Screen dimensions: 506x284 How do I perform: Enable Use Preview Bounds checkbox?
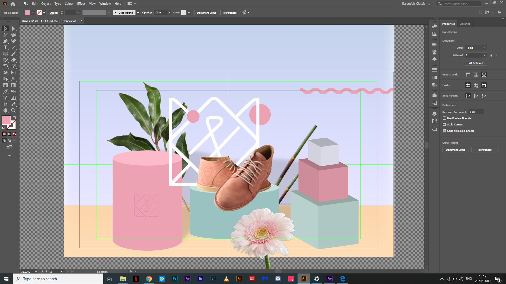tap(444, 118)
